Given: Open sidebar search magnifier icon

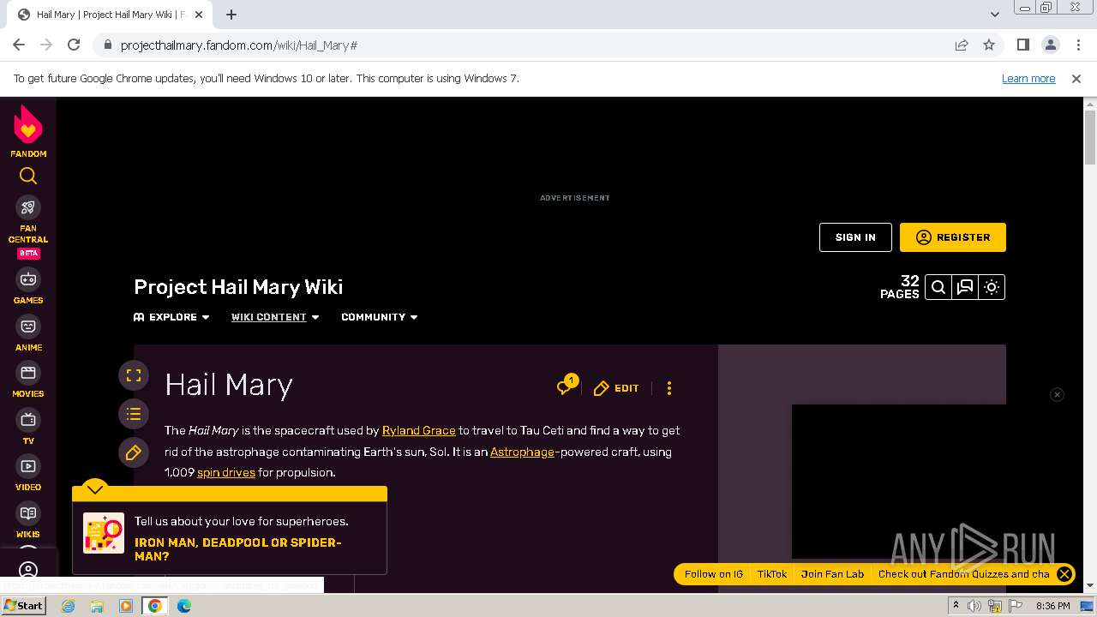Looking at the screenshot, I should pyautogui.click(x=28, y=176).
